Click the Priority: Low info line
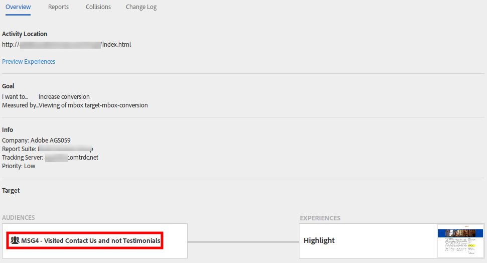Viewport: 487px width, 263px height. coord(19,166)
